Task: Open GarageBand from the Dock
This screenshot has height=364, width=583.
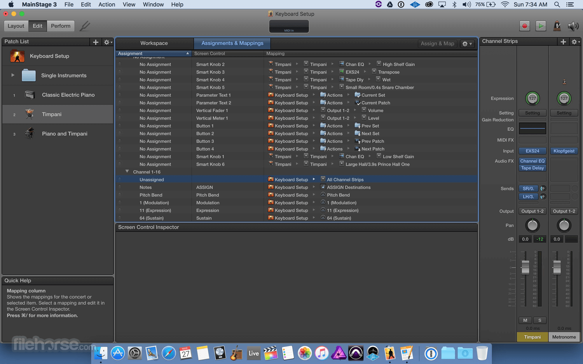Action: [x=236, y=353]
